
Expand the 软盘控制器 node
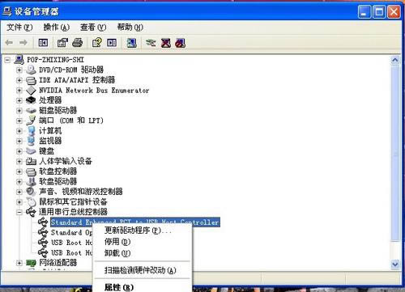click(19, 171)
